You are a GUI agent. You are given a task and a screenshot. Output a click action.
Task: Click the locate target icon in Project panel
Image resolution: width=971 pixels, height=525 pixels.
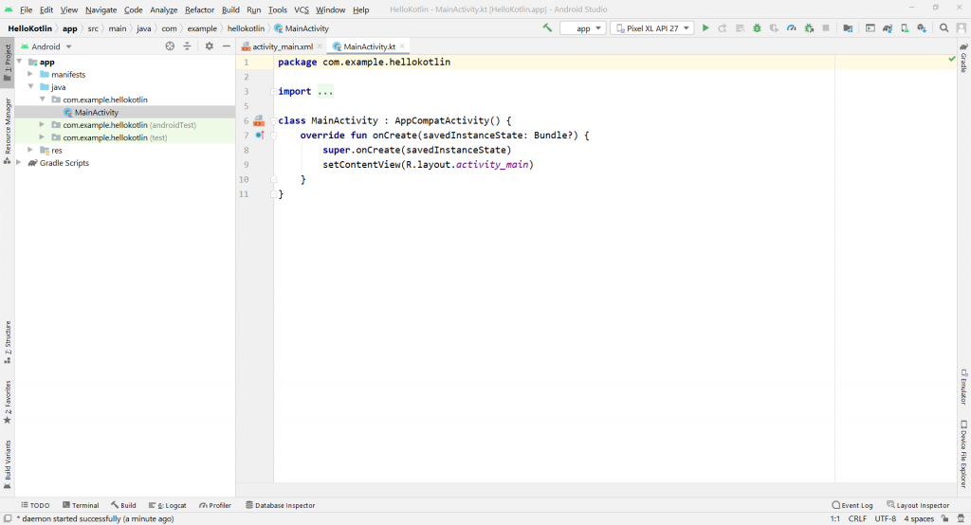click(170, 45)
